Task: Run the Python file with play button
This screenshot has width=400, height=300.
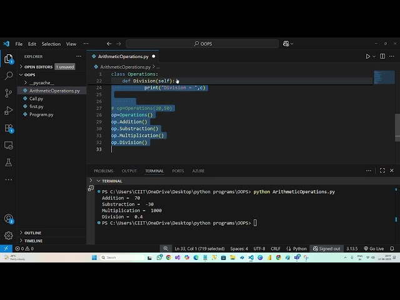Action: click(x=368, y=56)
